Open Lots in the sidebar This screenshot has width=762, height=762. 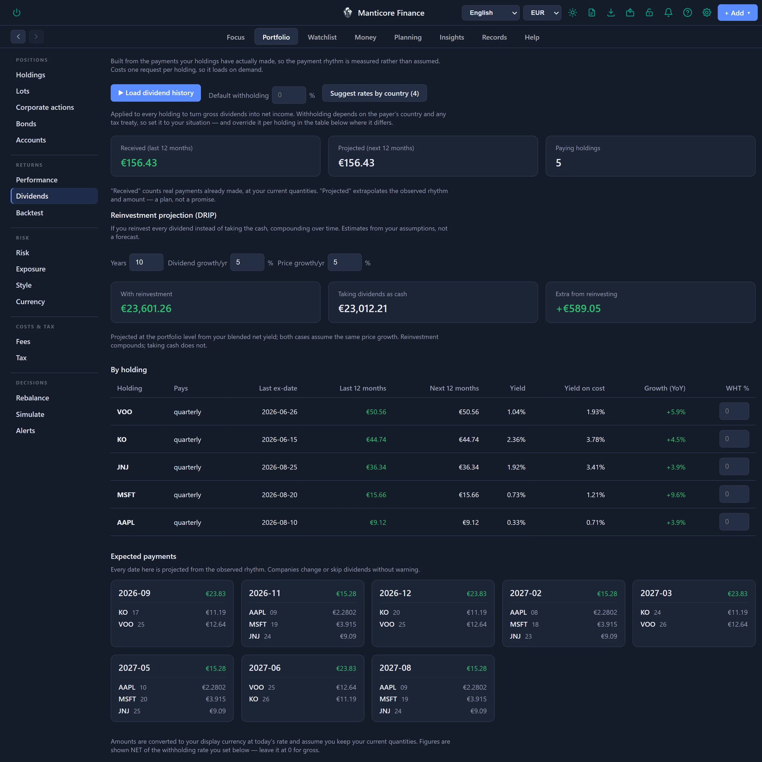[x=54, y=91]
